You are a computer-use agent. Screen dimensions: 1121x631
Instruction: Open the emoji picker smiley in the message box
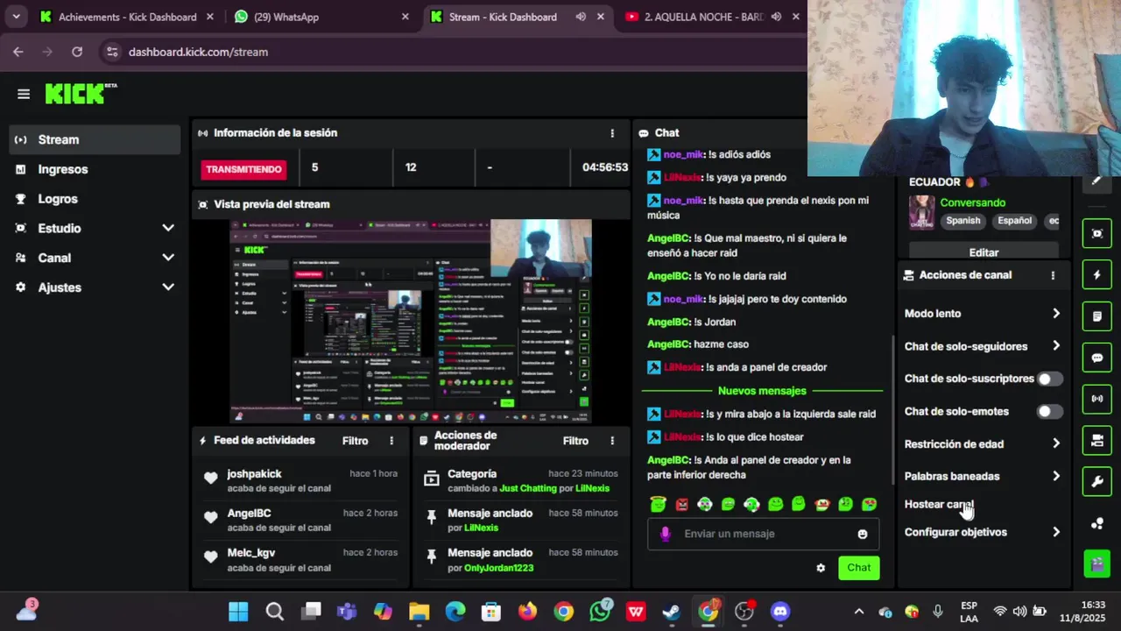(x=863, y=534)
